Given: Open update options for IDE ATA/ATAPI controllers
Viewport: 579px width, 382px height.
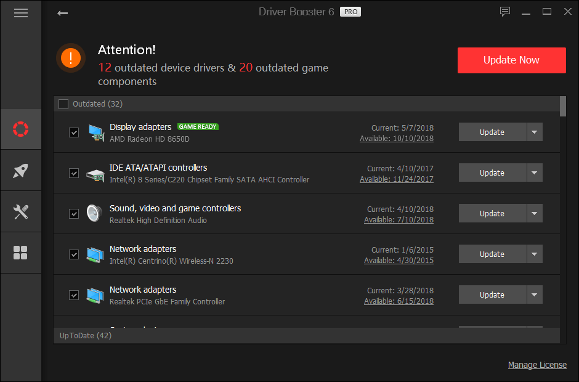Looking at the screenshot, I should click(535, 173).
